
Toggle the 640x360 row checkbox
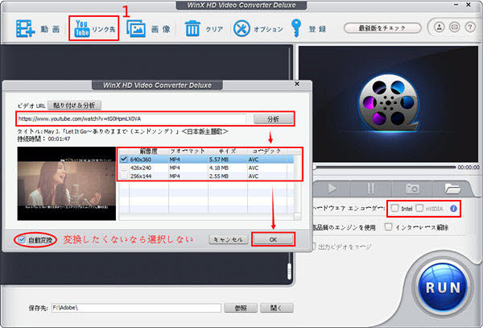pos(124,160)
